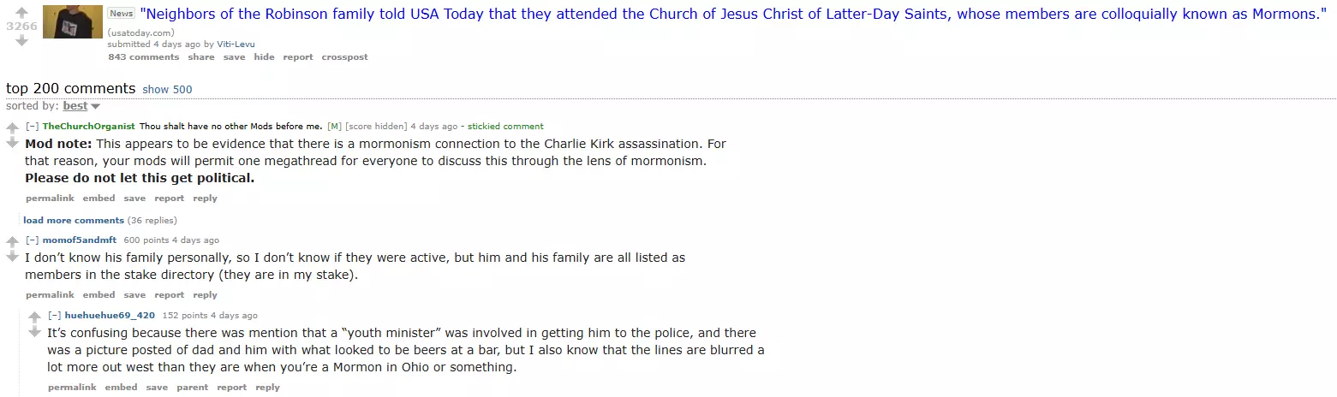The image size is (1337, 397).
Task: Open the USA Today post title link
Action: [x=733, y=14]
